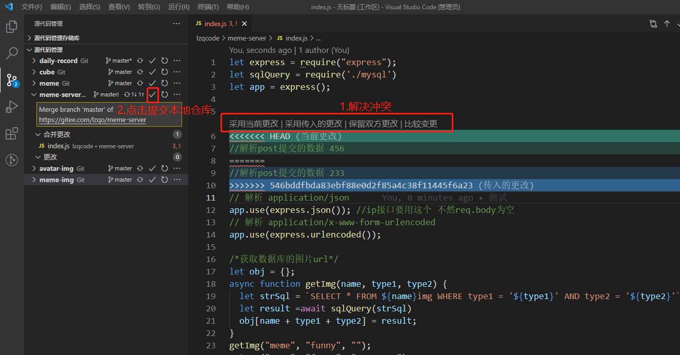Open the Explorer panel
Screen dimensions: 680x355
coord(11,26)
